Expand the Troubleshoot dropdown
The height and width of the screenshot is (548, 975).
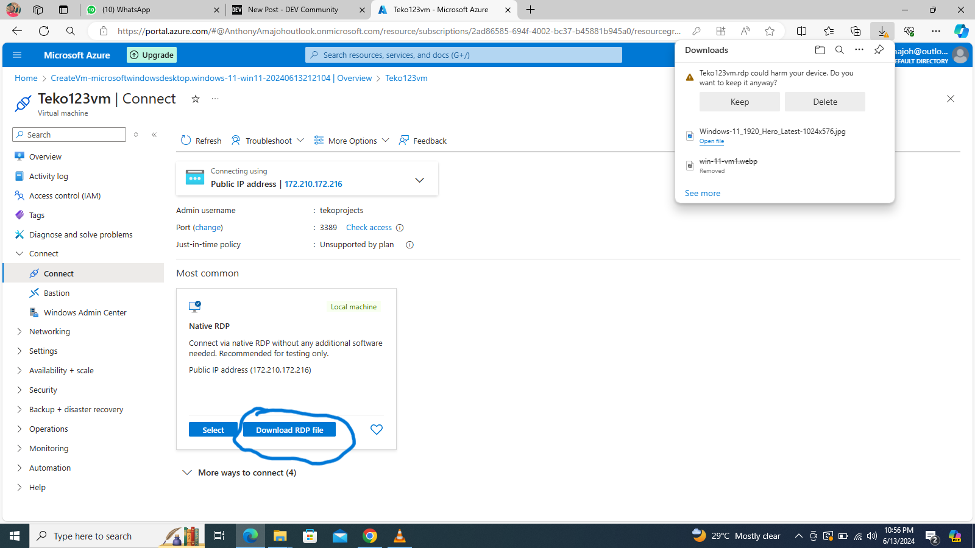coord(268,141)
